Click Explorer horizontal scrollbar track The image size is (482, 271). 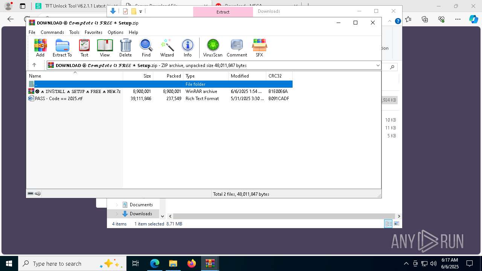pyautogui.click(x=284, y=216)
